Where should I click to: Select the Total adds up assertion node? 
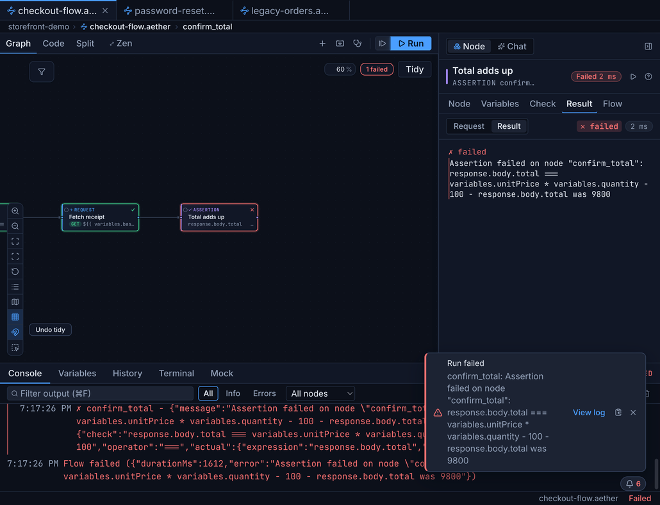tap(219, 217)
